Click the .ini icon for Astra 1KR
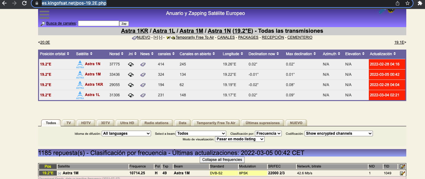The height and width of the screenshot is (179, 425). 131,85
